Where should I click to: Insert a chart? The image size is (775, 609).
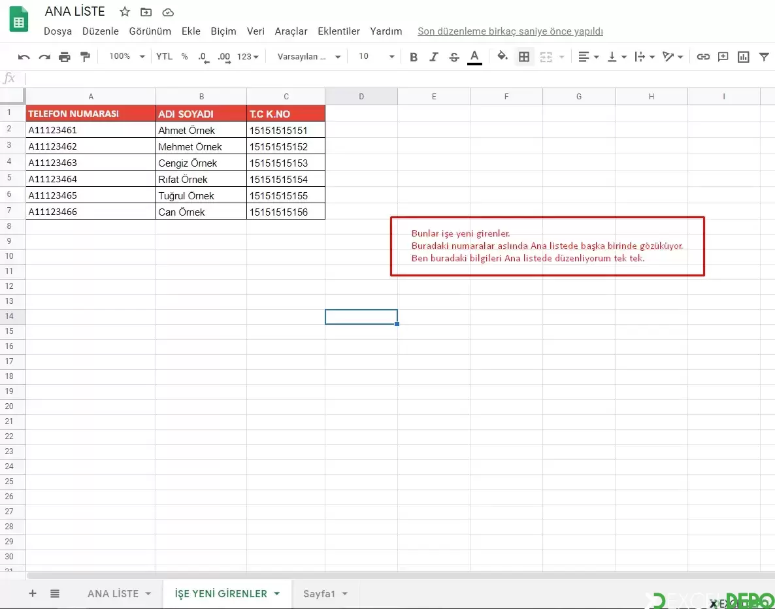point(744,57)
